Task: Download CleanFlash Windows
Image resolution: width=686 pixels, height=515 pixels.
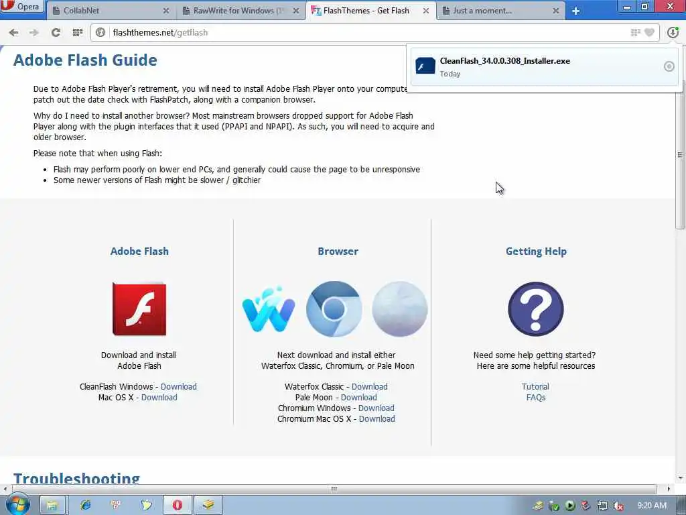Action: point(178,387)
